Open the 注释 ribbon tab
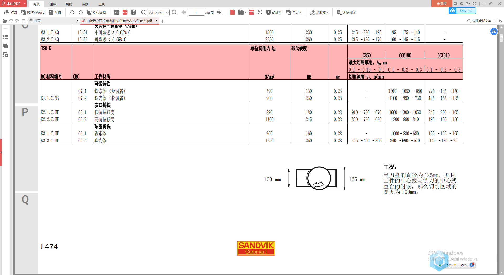Viewport: 504px width, 275px height. tap(53, 4)
